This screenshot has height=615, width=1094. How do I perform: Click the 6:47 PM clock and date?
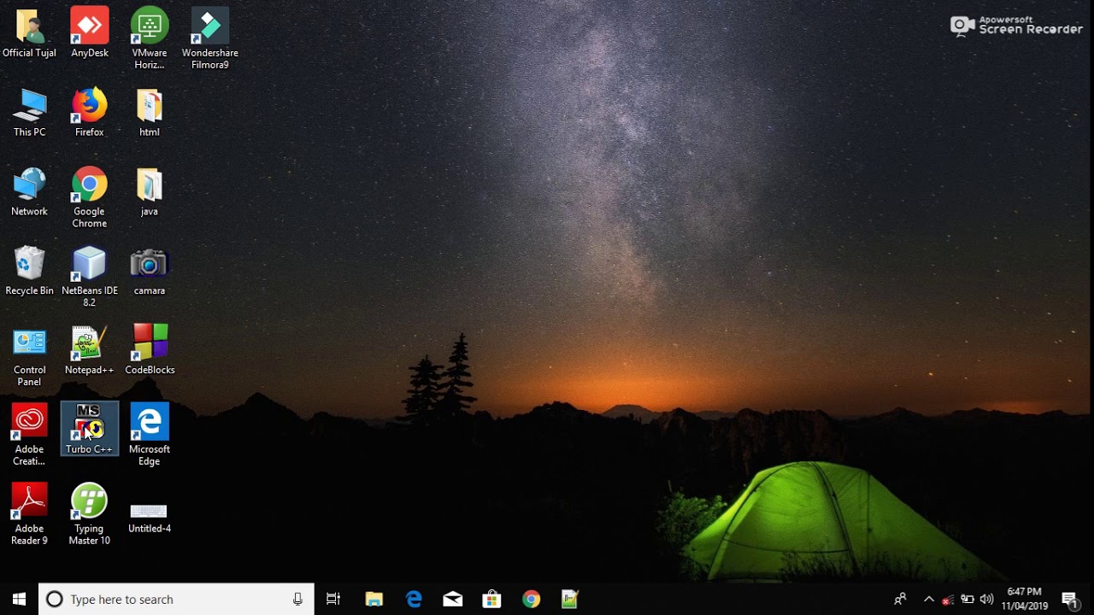(1025, 599)
